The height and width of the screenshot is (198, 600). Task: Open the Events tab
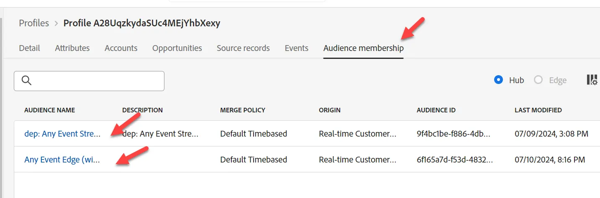(297, 48)
